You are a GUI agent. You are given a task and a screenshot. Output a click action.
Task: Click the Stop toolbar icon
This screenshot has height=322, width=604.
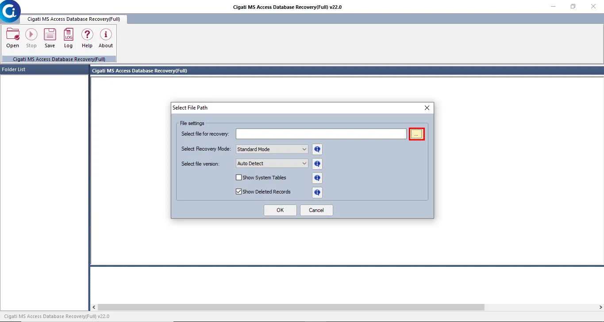tap(31, 38)
